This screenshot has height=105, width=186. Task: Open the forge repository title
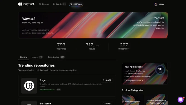tap(43, 80)
